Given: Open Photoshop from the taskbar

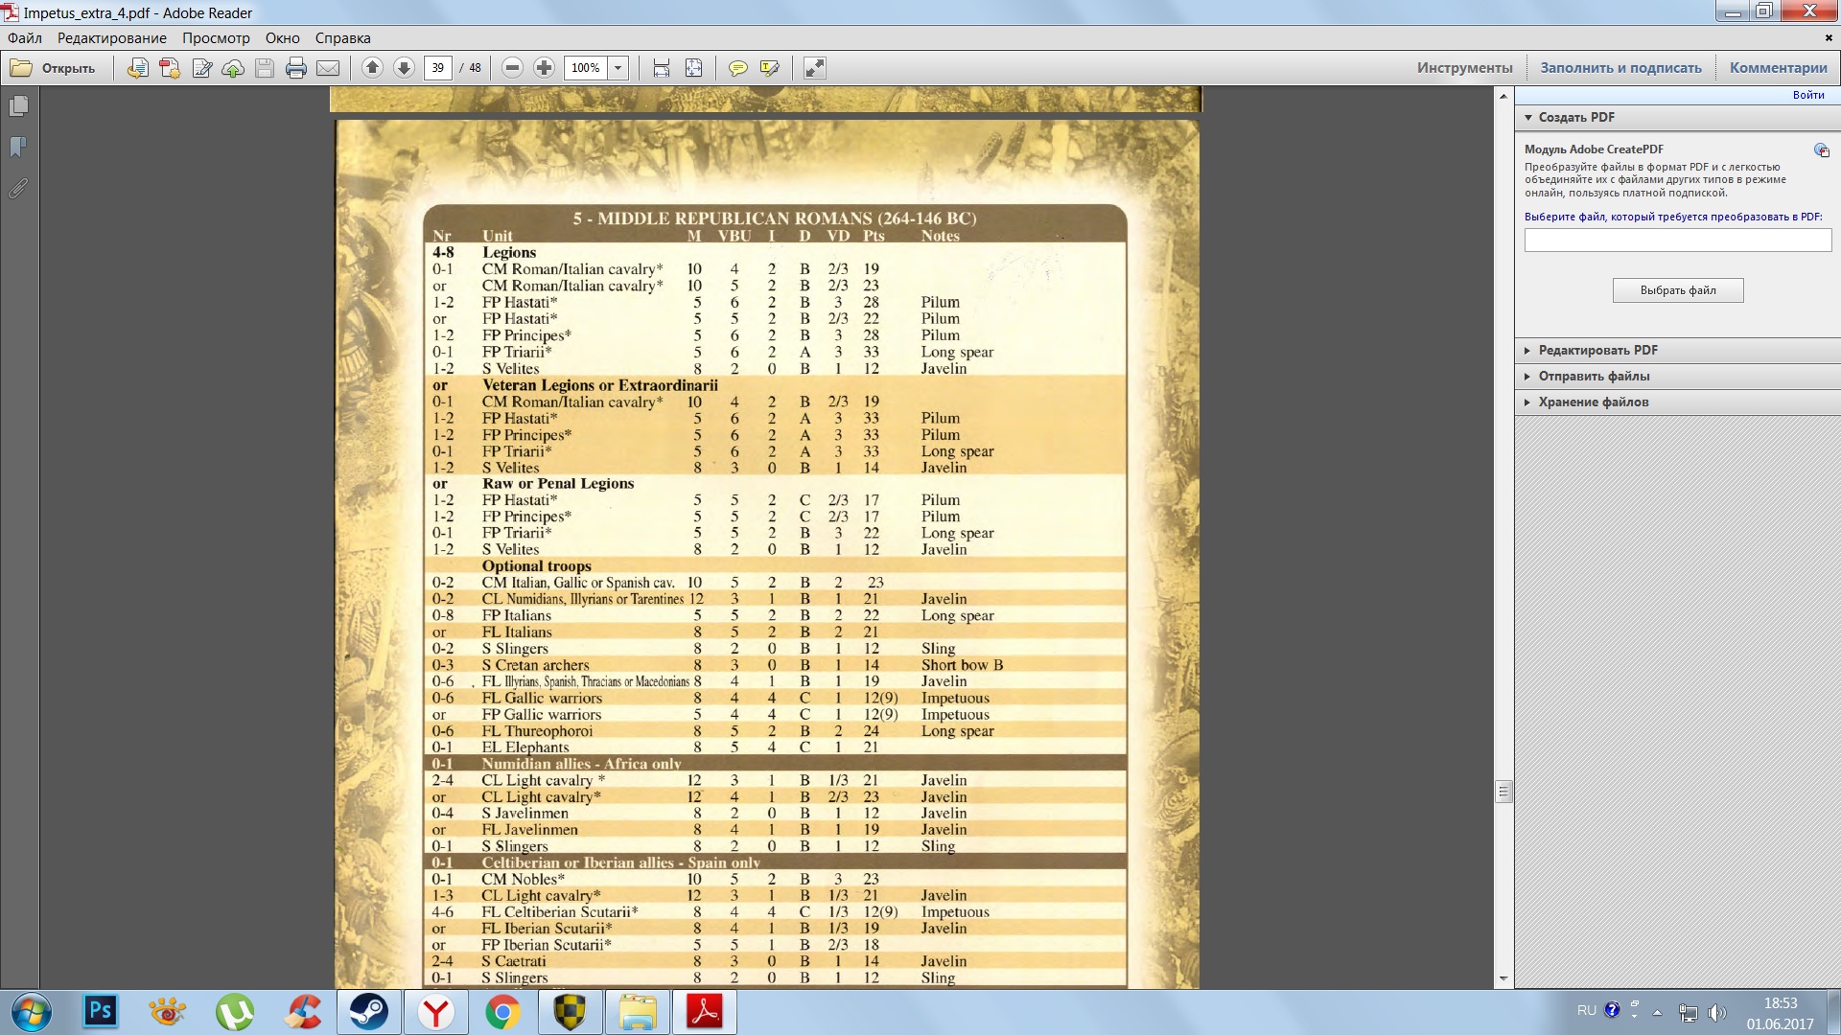Looking at the screenshot, I should pos(101,1012).
